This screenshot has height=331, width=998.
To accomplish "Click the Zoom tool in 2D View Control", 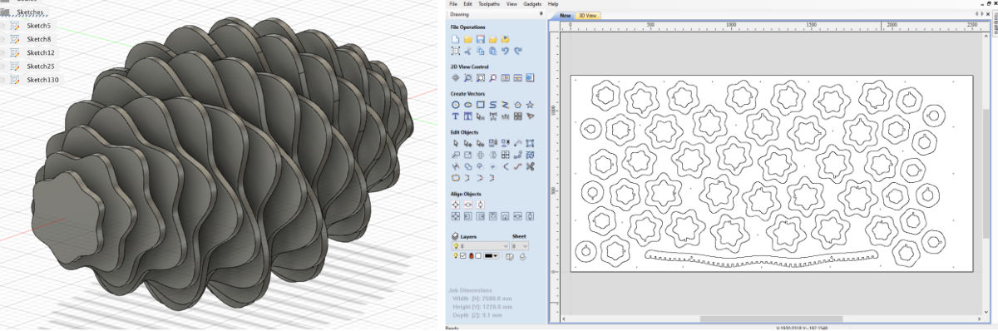I will (x=468, y=77).
